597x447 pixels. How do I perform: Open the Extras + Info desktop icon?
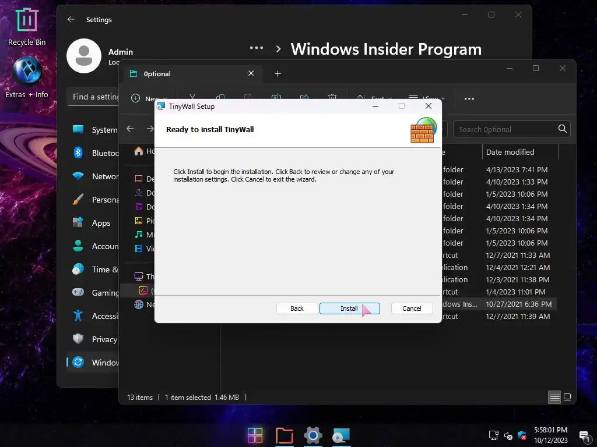(27, 78)
